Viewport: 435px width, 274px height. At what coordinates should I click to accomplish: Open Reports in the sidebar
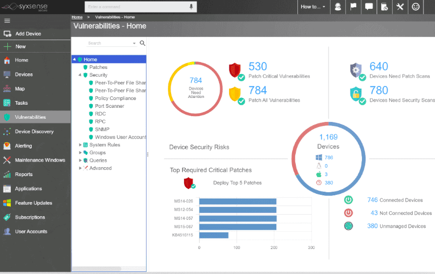(35, 175)
